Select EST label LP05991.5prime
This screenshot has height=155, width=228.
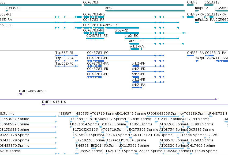click(200, 124)
